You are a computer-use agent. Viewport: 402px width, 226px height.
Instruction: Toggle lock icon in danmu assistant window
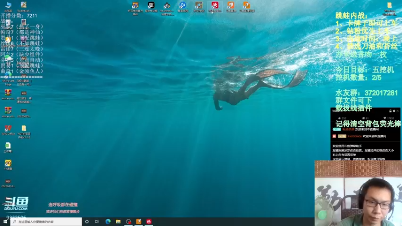point(390,111)
